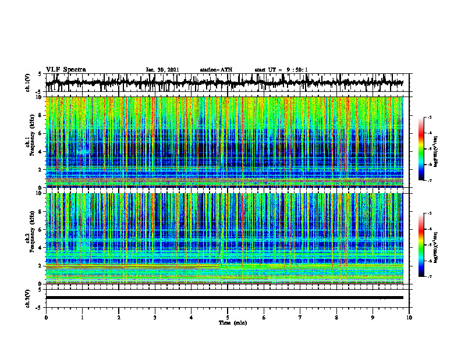Click the time axis tick label '0'

(x=46, y=318)
